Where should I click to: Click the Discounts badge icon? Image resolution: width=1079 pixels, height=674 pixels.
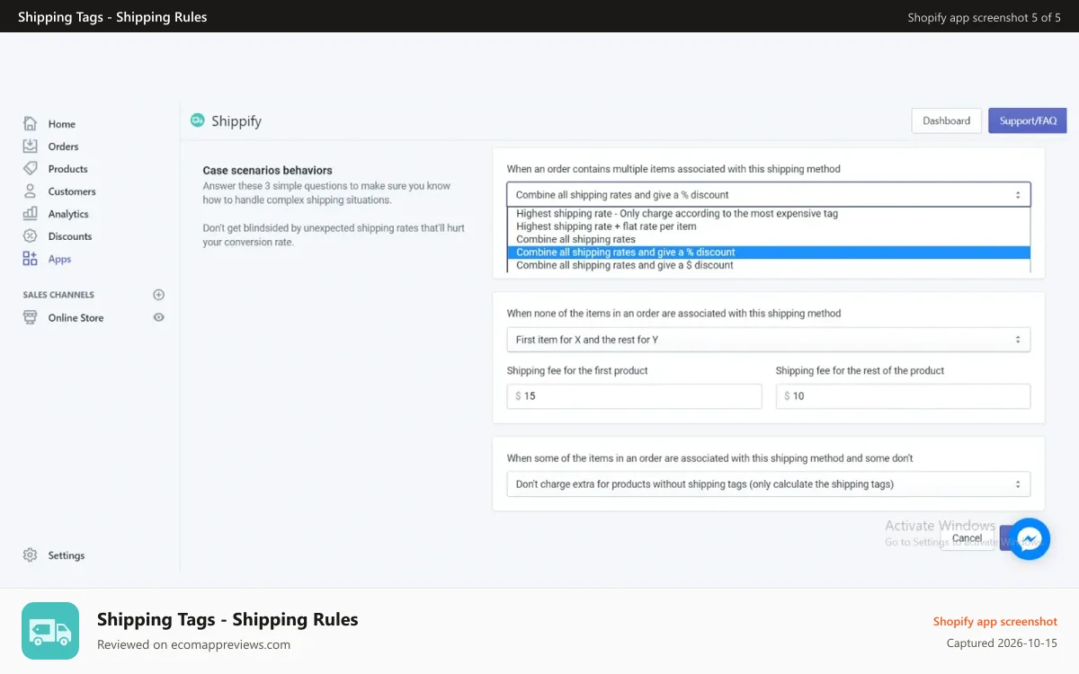30,236
